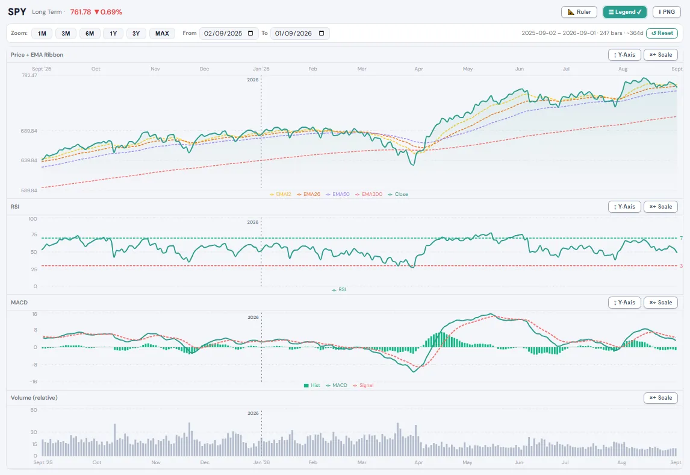The image size is (690, 475).
Task: Select the MAX zoom range
Action: (162, 34)
